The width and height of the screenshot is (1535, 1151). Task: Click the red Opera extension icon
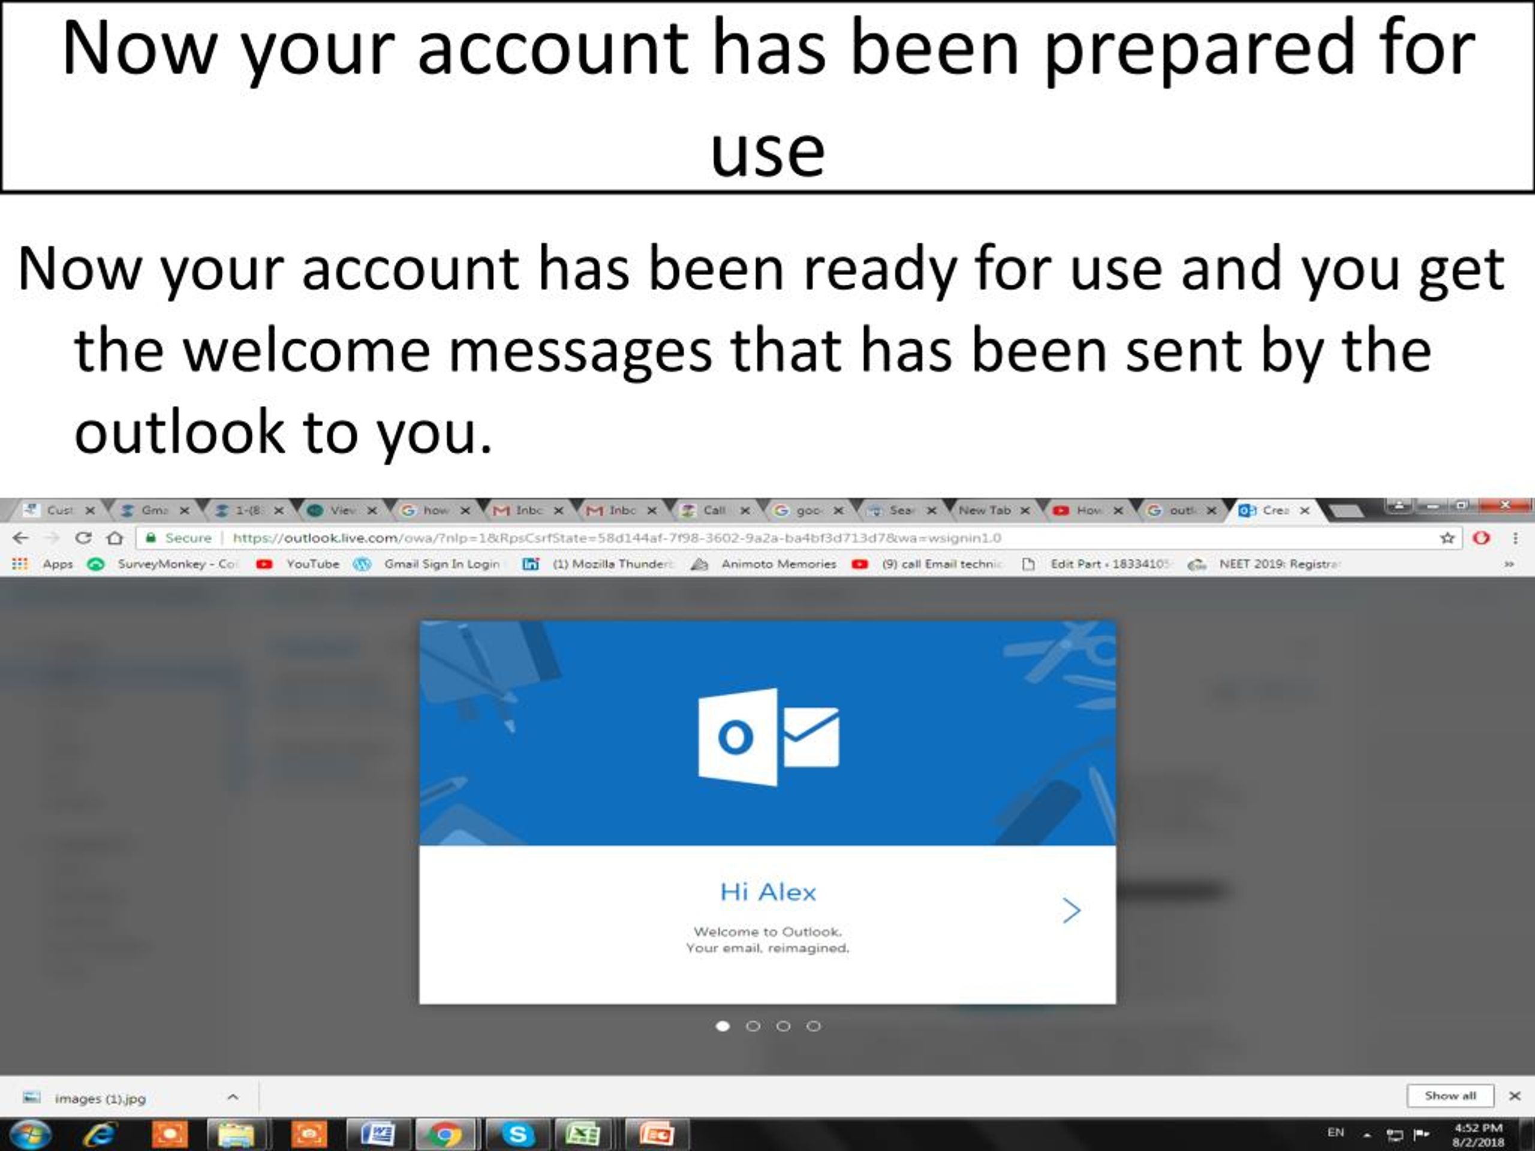tap(1482, 538)
